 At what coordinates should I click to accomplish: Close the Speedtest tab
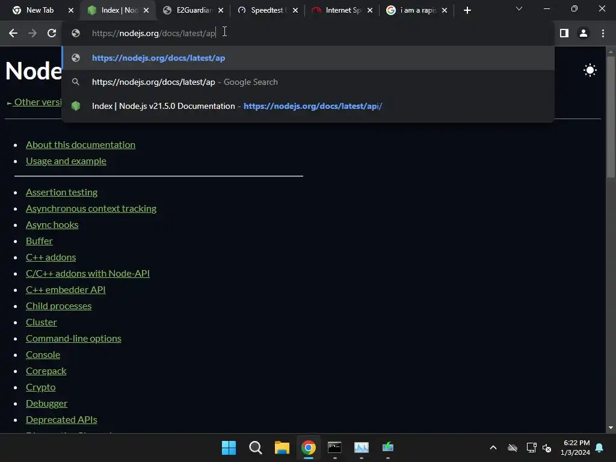click(x=295, y=10)
